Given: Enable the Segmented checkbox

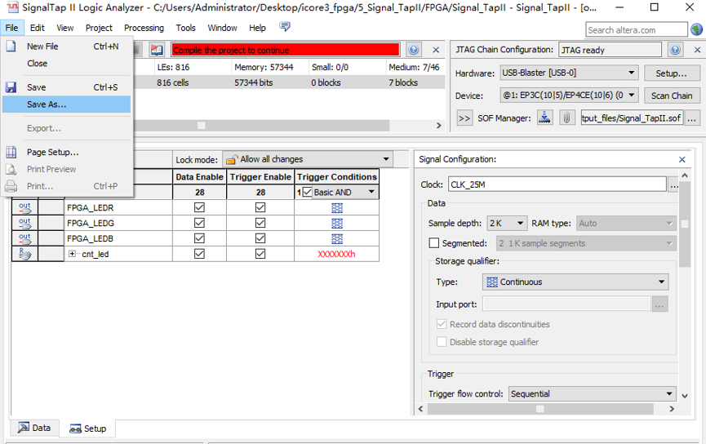Looking at the screenshot, I should [434, 243].
